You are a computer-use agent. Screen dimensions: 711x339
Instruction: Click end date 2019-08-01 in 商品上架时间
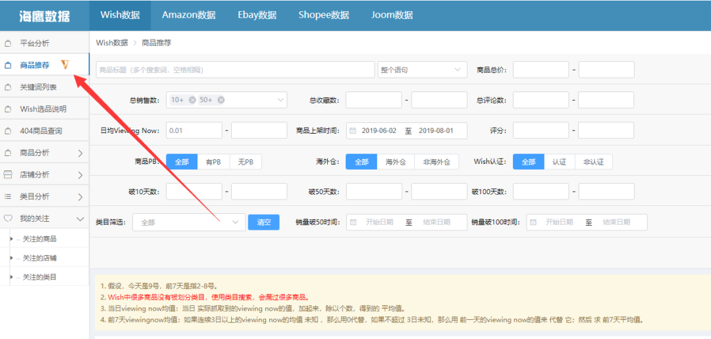(x=436, y=130)
